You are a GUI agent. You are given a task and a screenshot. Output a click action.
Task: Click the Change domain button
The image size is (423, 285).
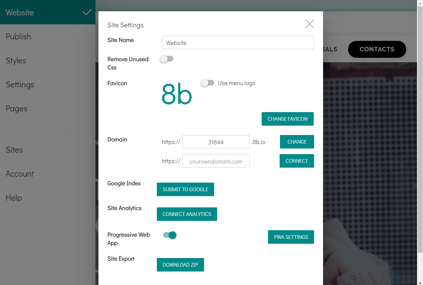coord(297,142)
